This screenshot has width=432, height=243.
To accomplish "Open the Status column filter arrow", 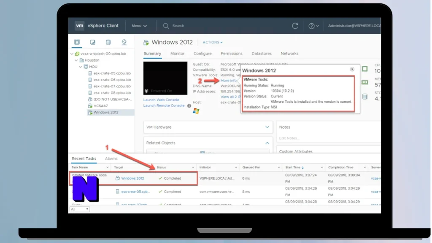I will [x=193, y=167].
